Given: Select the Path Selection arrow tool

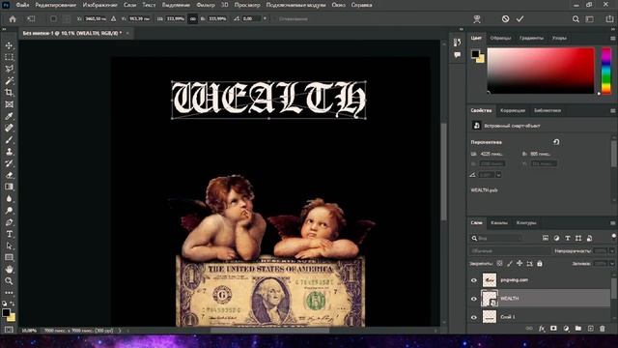Looking at the screenshot, I should (9, 246).
